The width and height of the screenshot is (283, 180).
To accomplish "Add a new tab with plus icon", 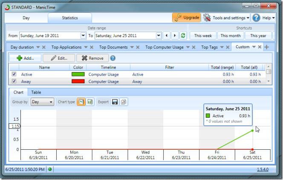I will (267, 47).
